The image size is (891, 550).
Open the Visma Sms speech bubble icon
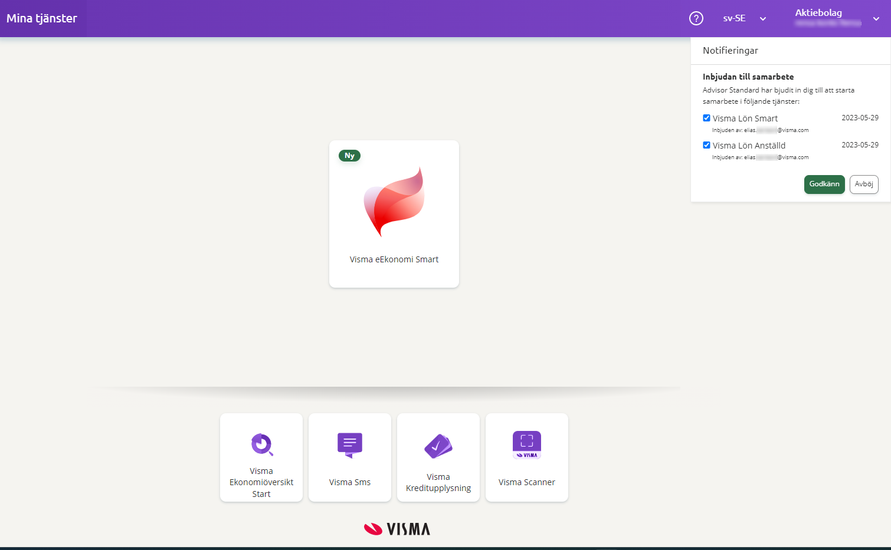(x=350, y=445)
